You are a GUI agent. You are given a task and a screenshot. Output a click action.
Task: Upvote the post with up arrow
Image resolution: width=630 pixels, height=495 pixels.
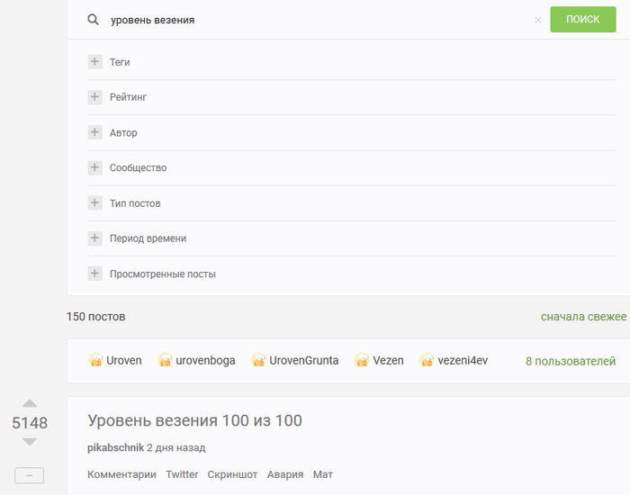tap(30, 404)
